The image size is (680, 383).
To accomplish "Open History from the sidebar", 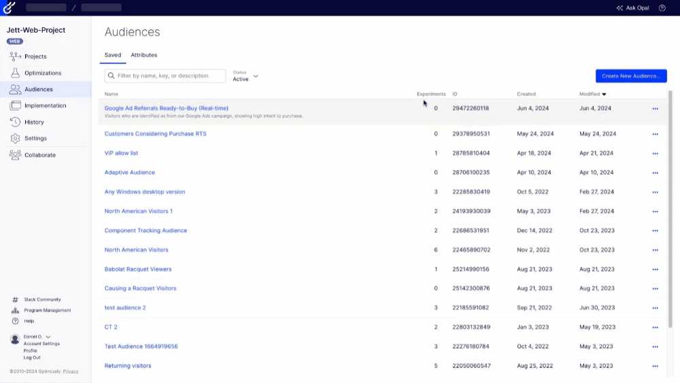I will pos(34,122).
